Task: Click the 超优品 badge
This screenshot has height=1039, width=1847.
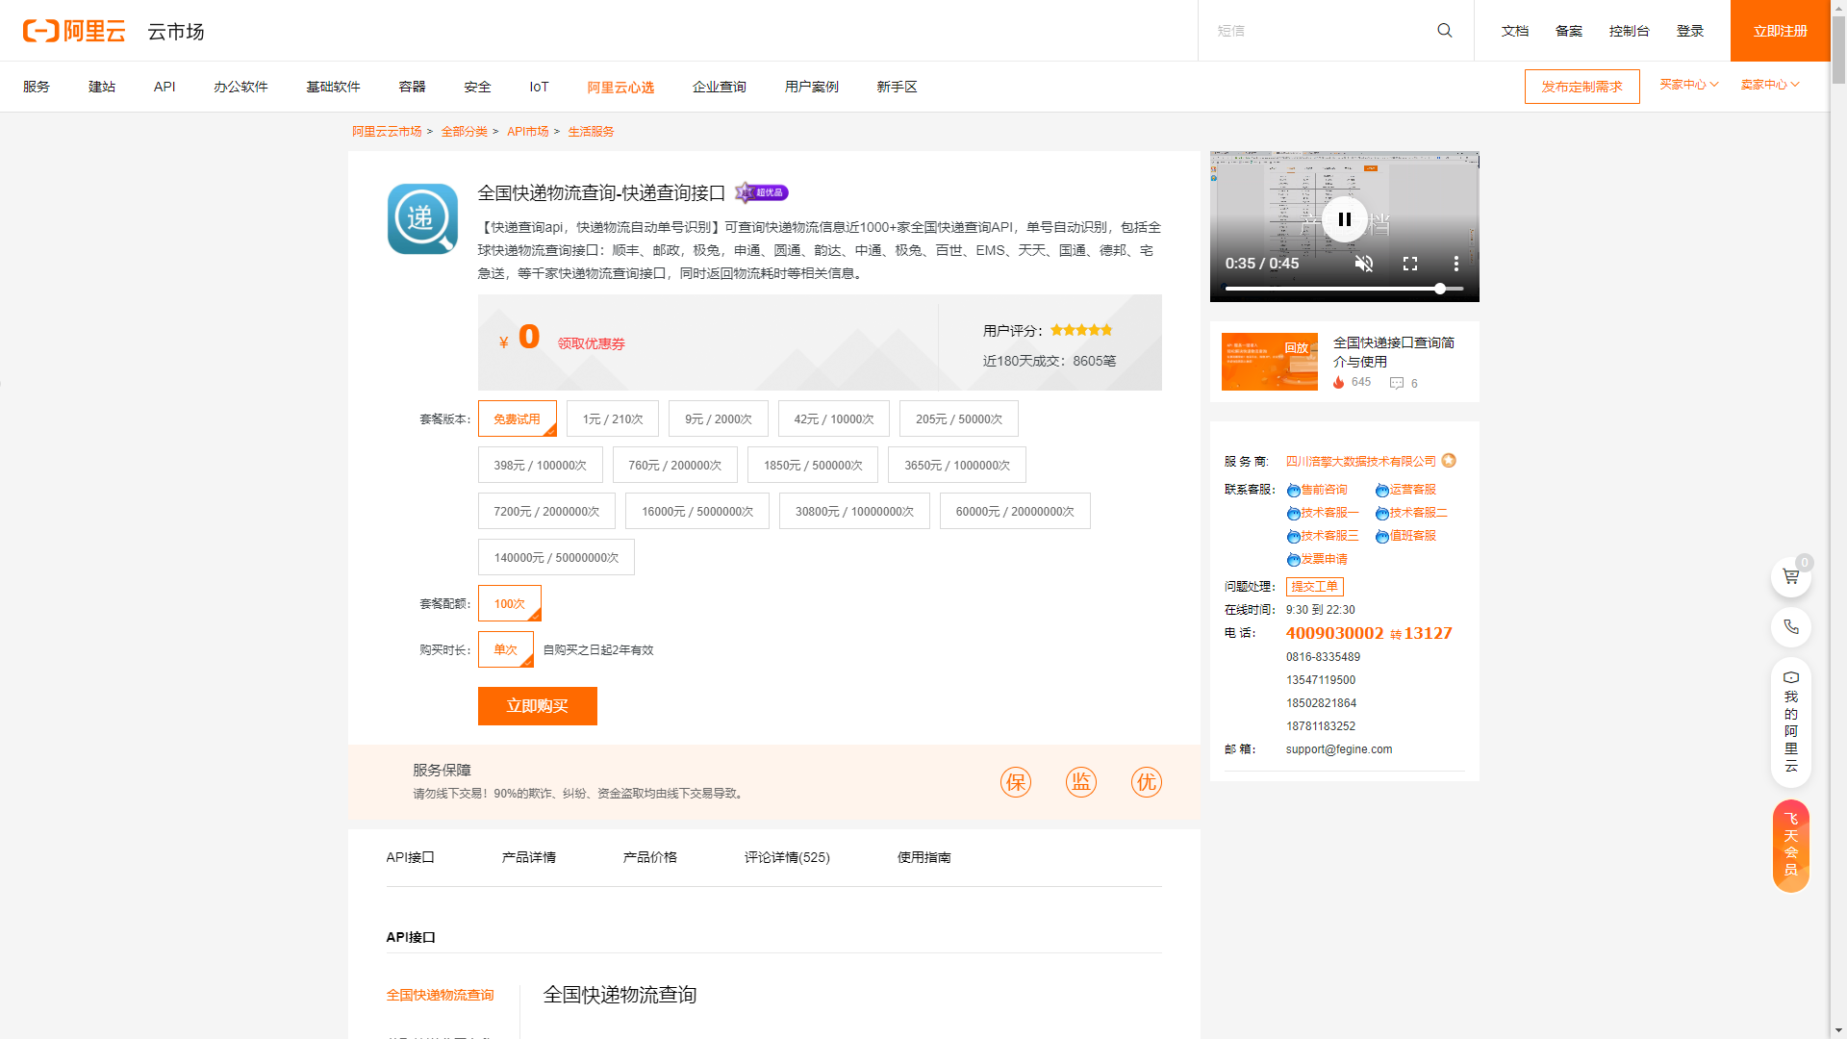Action: (x=762, y=192)
